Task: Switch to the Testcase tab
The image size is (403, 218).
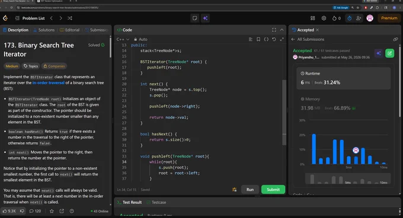Action: [x=156, y=203]
